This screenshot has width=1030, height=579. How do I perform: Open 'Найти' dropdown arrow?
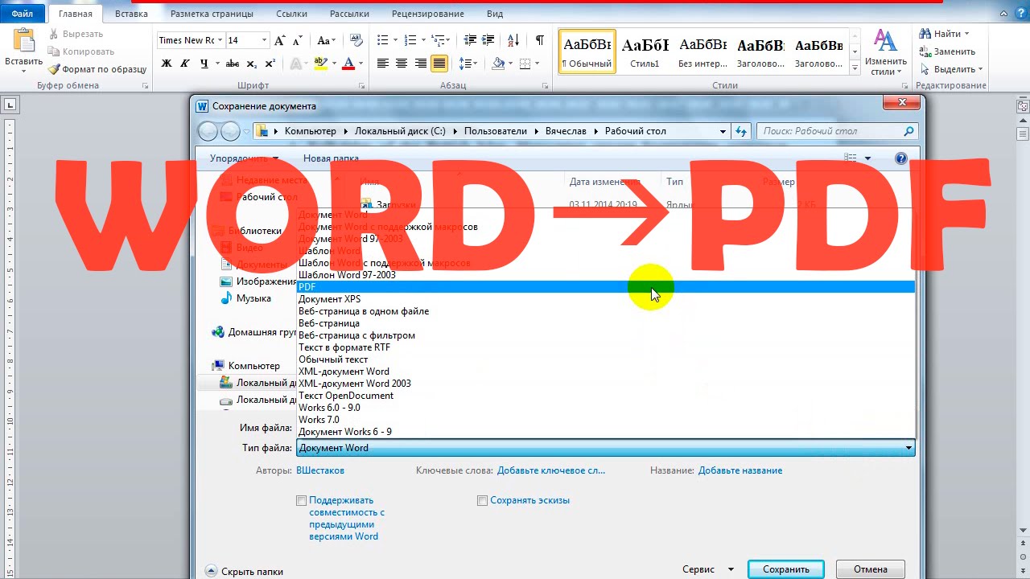tap(966, 34)
